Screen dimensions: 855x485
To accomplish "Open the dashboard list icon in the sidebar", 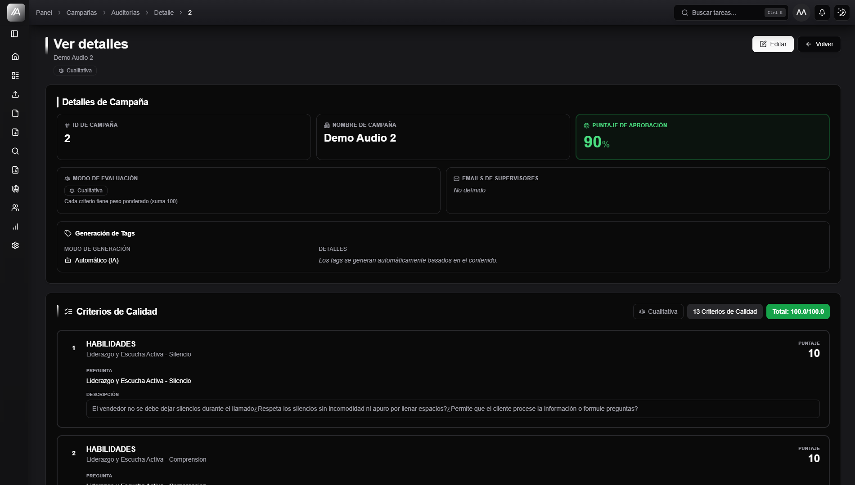I will point(15,76).
